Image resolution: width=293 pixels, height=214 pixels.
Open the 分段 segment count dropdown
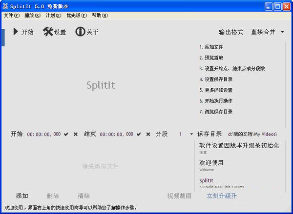(191, 134)
